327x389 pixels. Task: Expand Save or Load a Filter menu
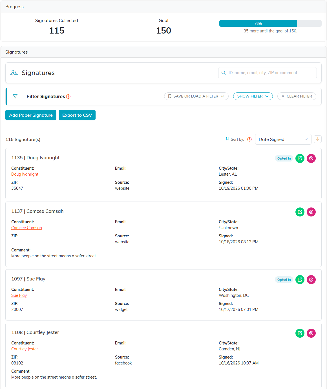coord(196,96)
